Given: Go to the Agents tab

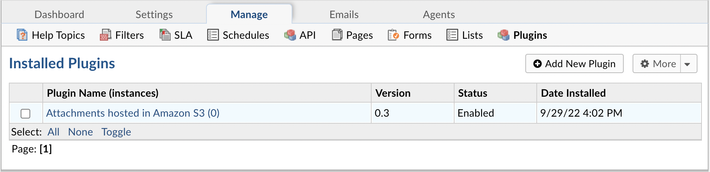Looking at the screenshot, I should [x=439, y=14].
